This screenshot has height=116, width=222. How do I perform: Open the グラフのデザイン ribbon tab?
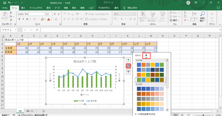(x=104, y=8)
